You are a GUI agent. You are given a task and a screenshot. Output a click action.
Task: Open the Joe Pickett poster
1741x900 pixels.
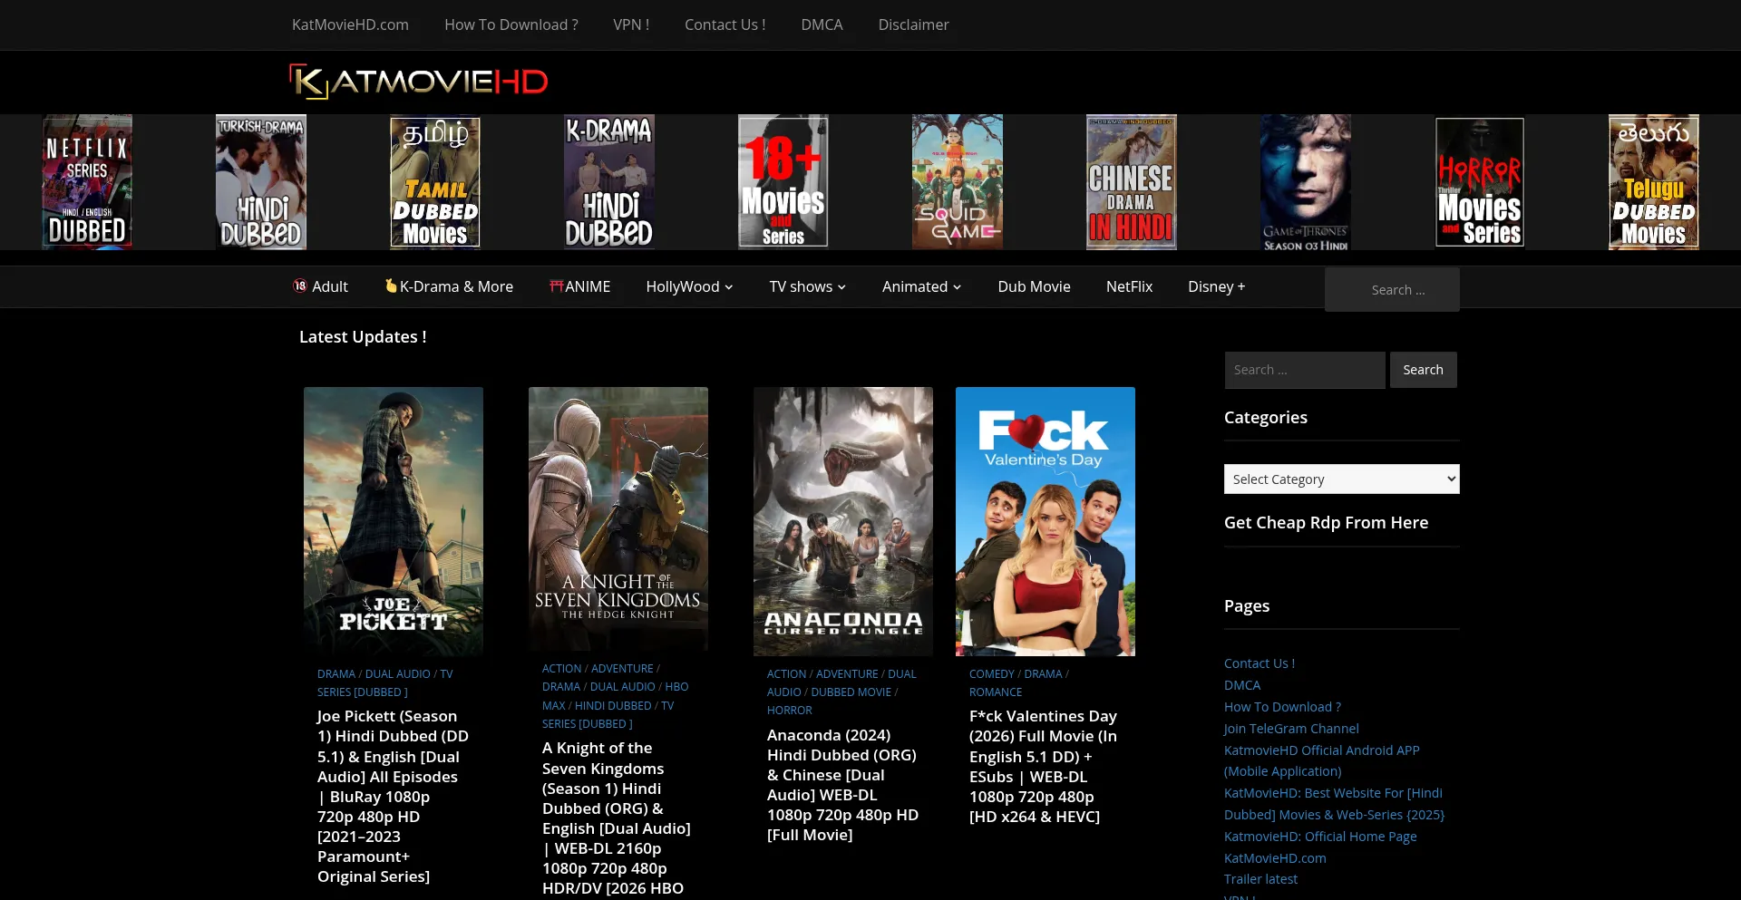pyautogui.click(x=394, y=521)
